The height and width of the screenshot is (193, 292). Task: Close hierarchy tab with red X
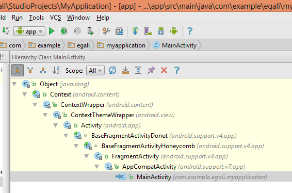point(164,70)
